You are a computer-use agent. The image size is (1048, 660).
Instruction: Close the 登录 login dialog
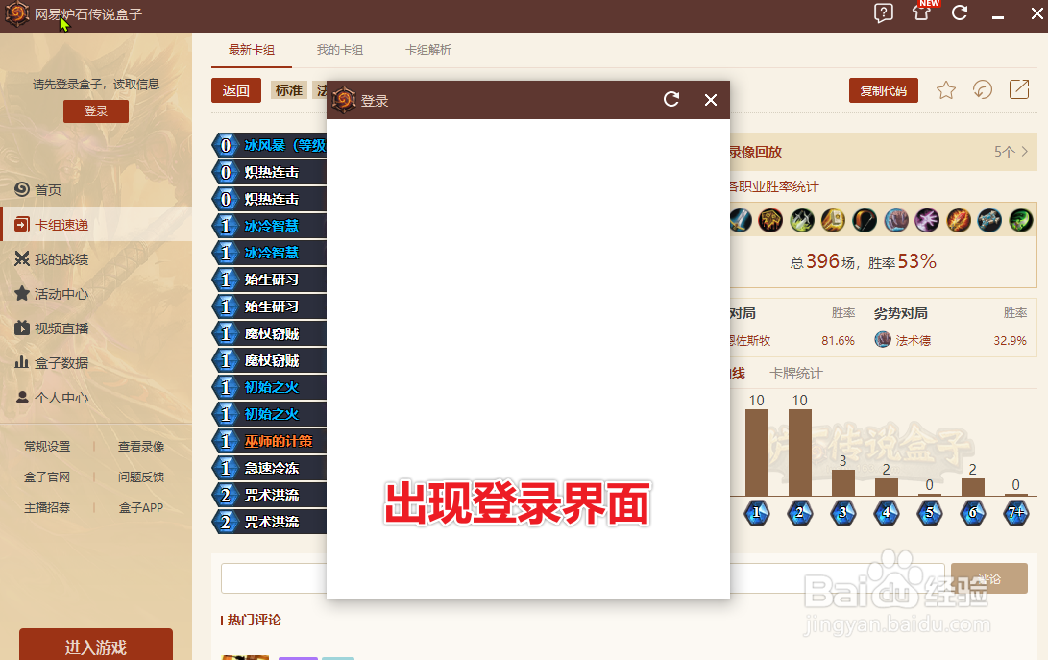click(x=711, y=100)
